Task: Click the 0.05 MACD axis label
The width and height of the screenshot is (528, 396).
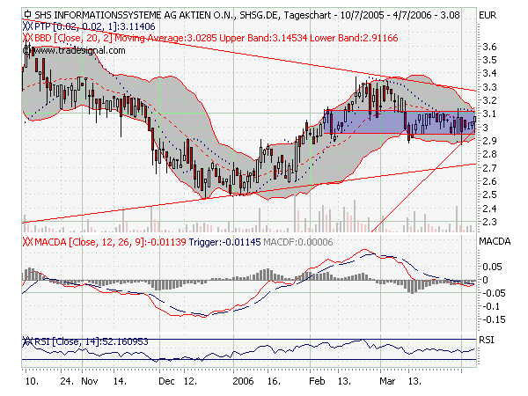Action: point(492,267)
